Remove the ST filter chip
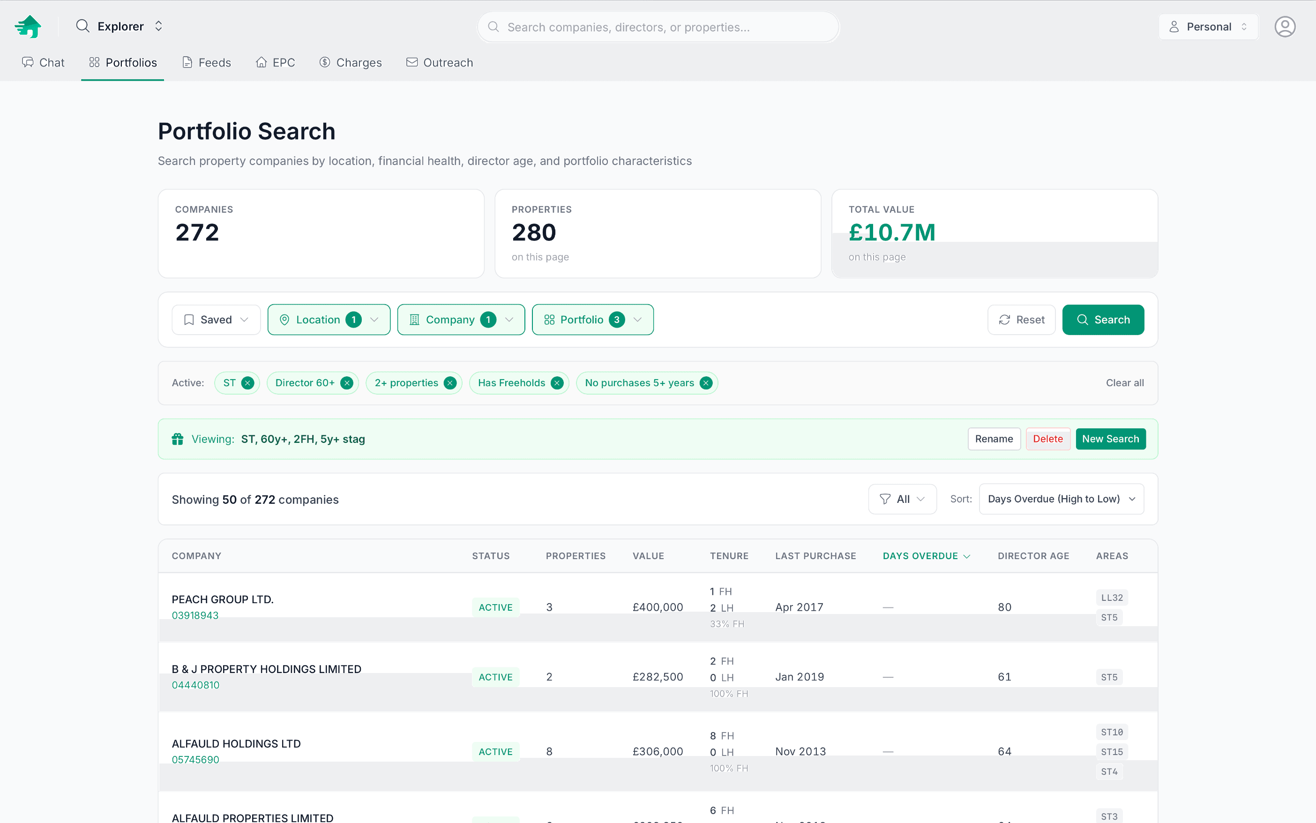The height and width of the screenshot is (823, 1316). pyautogui.click(x=247, y=382)
